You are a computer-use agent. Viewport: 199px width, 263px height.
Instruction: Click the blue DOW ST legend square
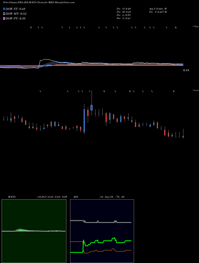pos(4,9)
